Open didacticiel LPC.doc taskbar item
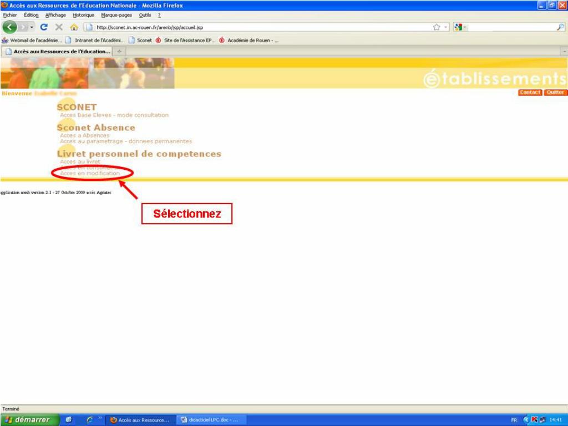Image resolution: width=568 pixels, height=426 pixels. (x=212, y=420)
